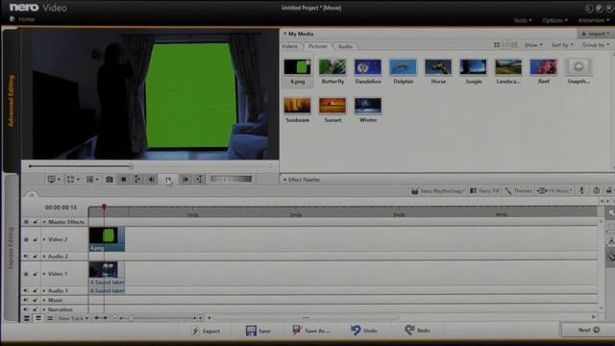
Task: Go to Home screen
Action: pyautogui.click(x=22, y=19)
